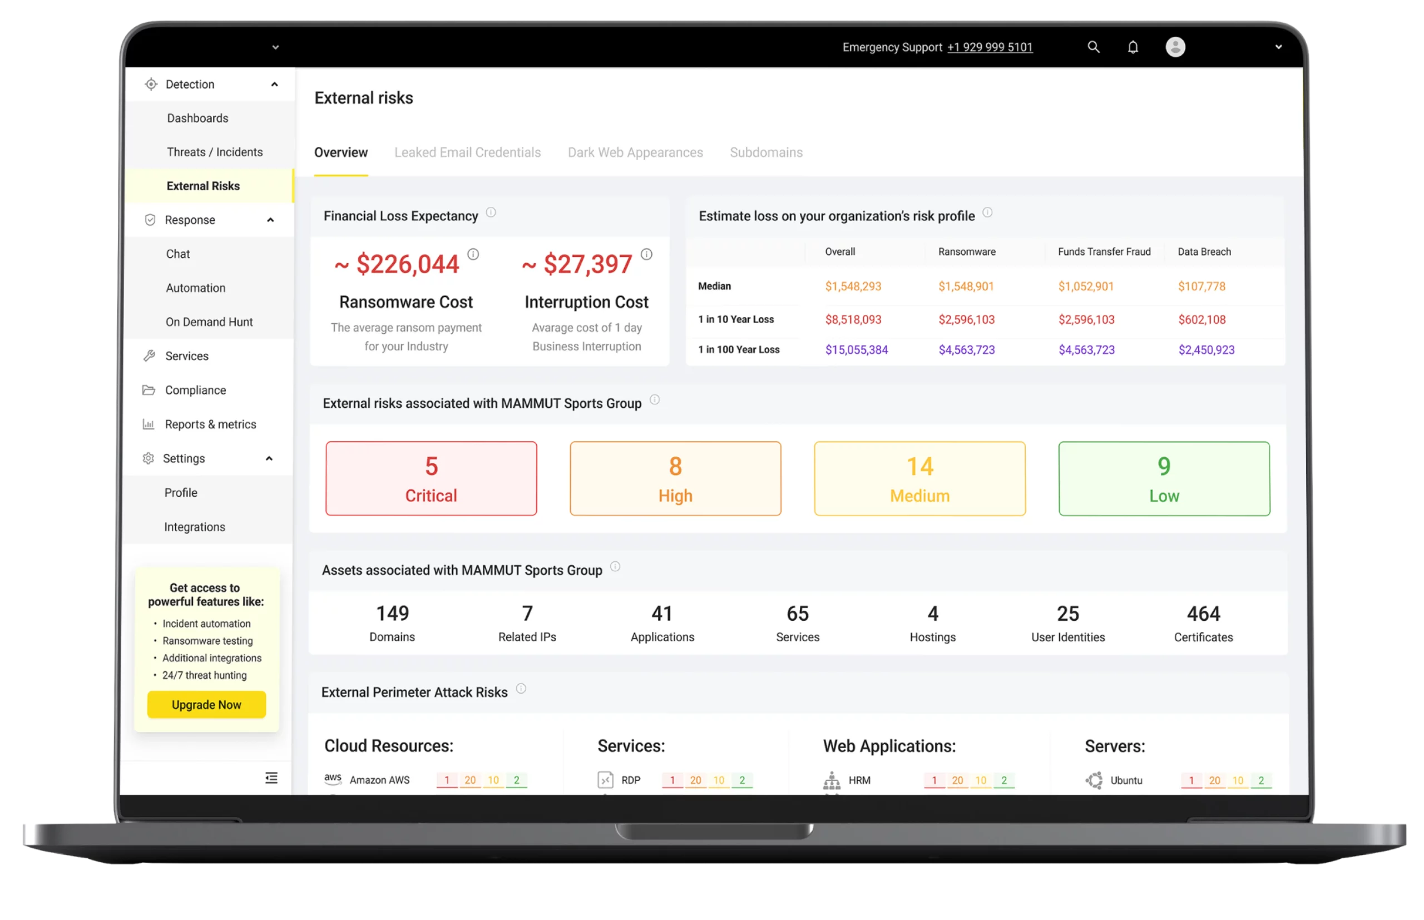Click info icon beside $27,397 interruption cost
The width and height of the screenshot is (1424, 920).
coord(646,255)
